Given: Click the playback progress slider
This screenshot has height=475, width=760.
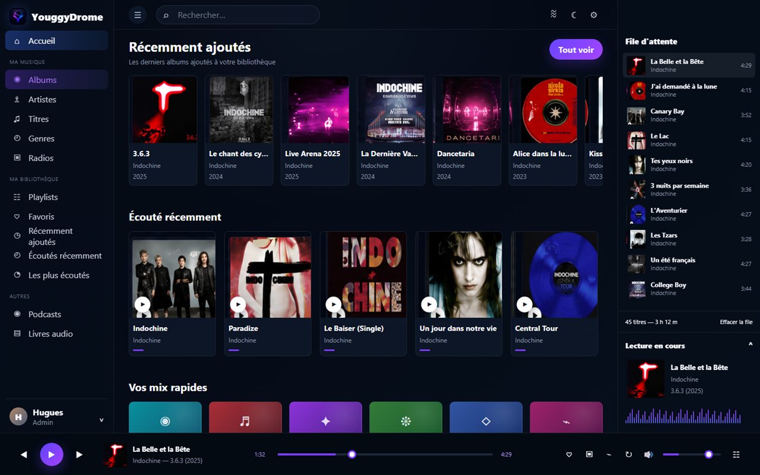Looking at the screenshot, I should point(385,454).
